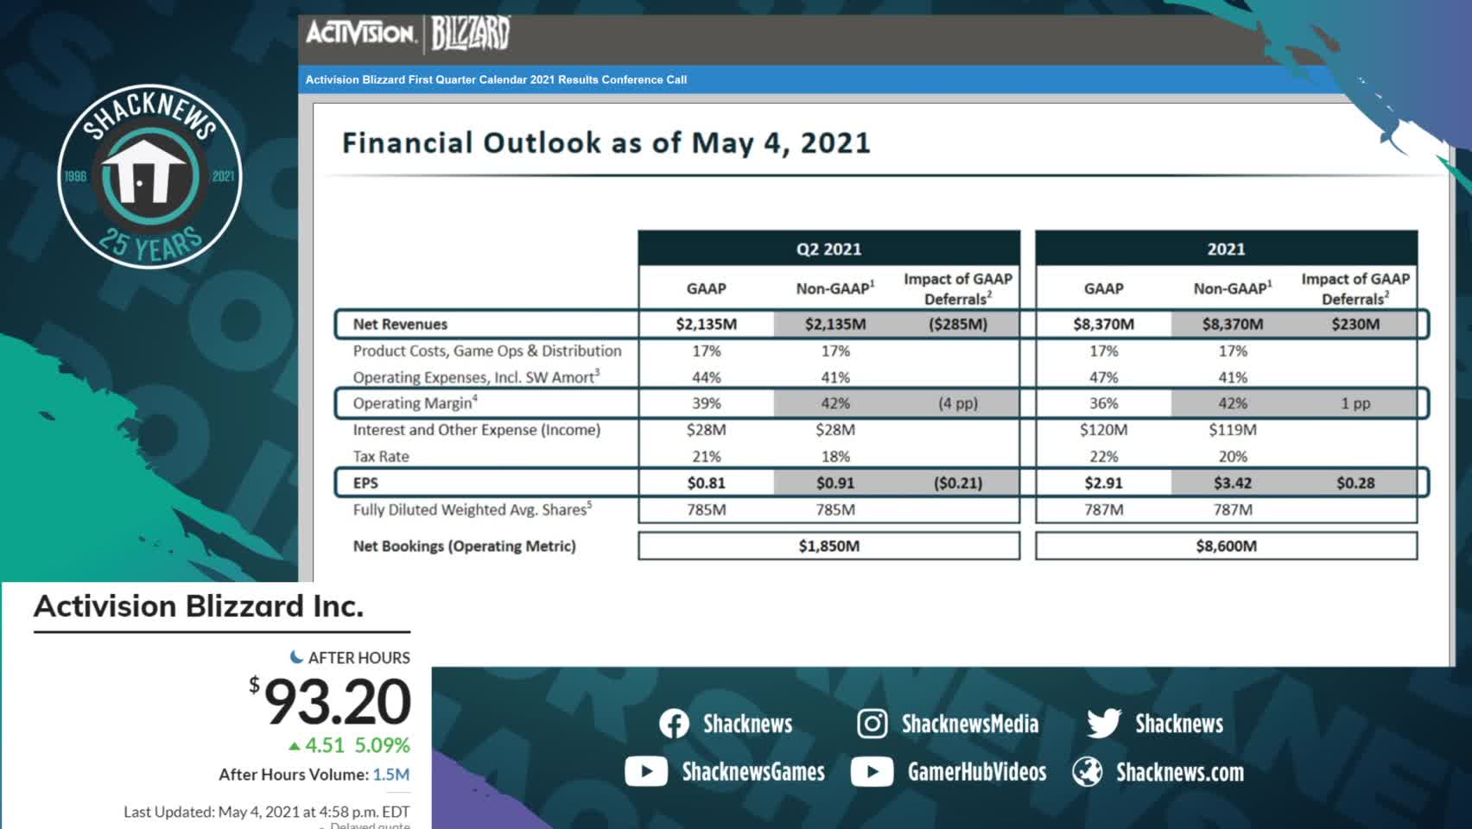Screen dimensions: 1472x829
Task: Click Q2 GAAP net revenues $2,135M
Action: (x=706, y=324)
